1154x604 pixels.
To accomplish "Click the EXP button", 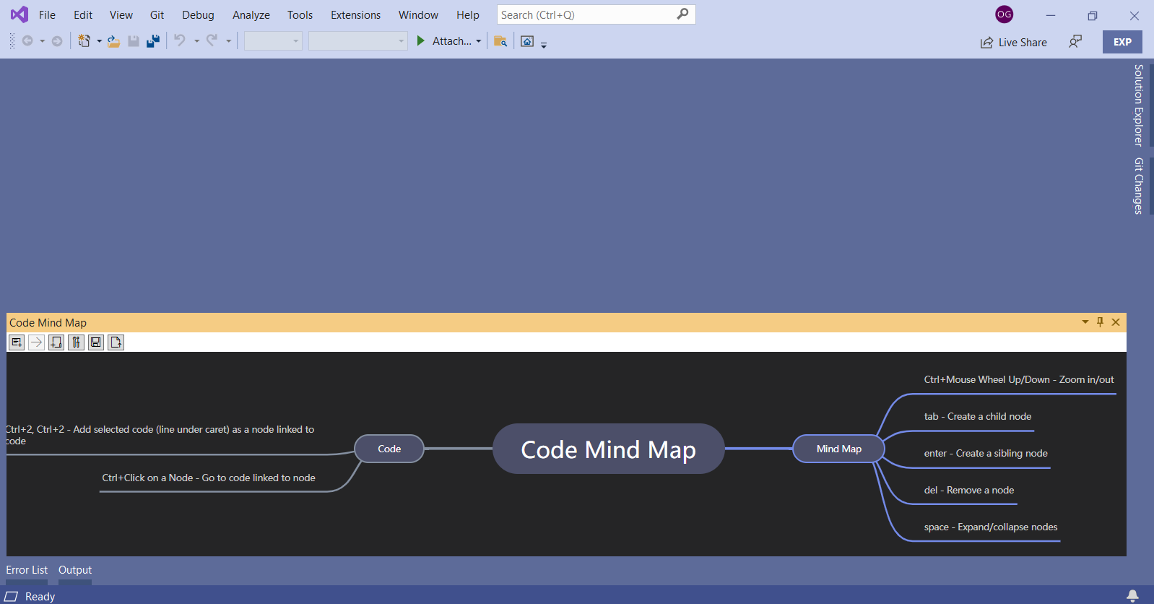I will tap(1122, 42).
